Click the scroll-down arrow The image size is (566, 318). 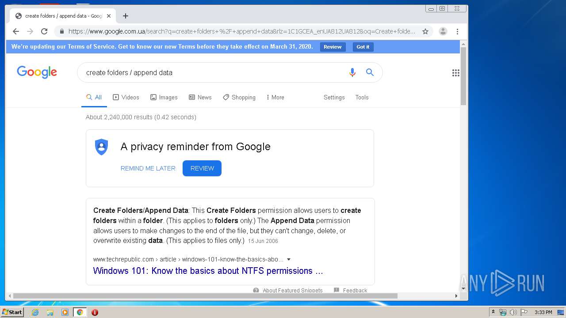pos(463,288)
